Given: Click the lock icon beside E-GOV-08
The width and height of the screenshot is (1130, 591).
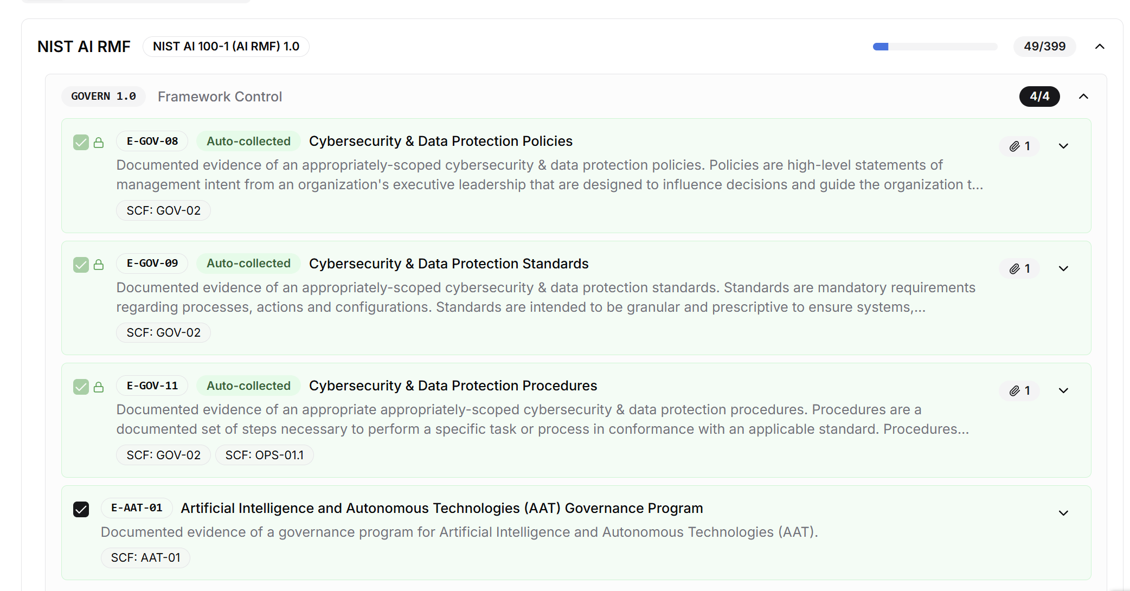Looking at the screenshot, I should click(x=99, y=143).
